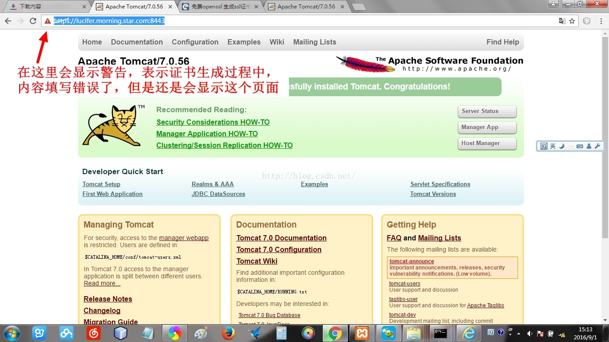Switch to the last Apache Tomcat/7.0.56 tab
Image resolution: width=609 pixels, height=342 pixels.
pyautogui.click(x=306, y=7)
